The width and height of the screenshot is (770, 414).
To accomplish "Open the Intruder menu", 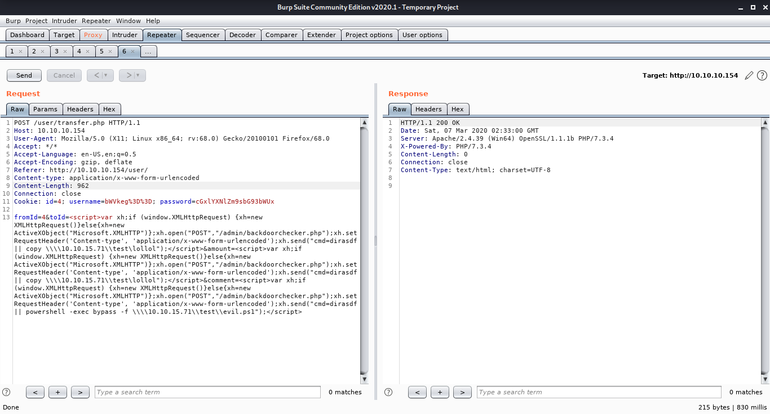I will click(64, 21).
